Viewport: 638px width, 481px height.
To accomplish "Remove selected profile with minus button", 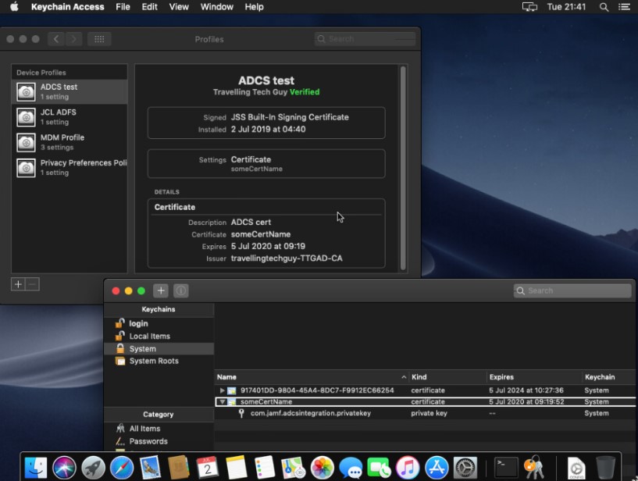I will coord(33,284).
